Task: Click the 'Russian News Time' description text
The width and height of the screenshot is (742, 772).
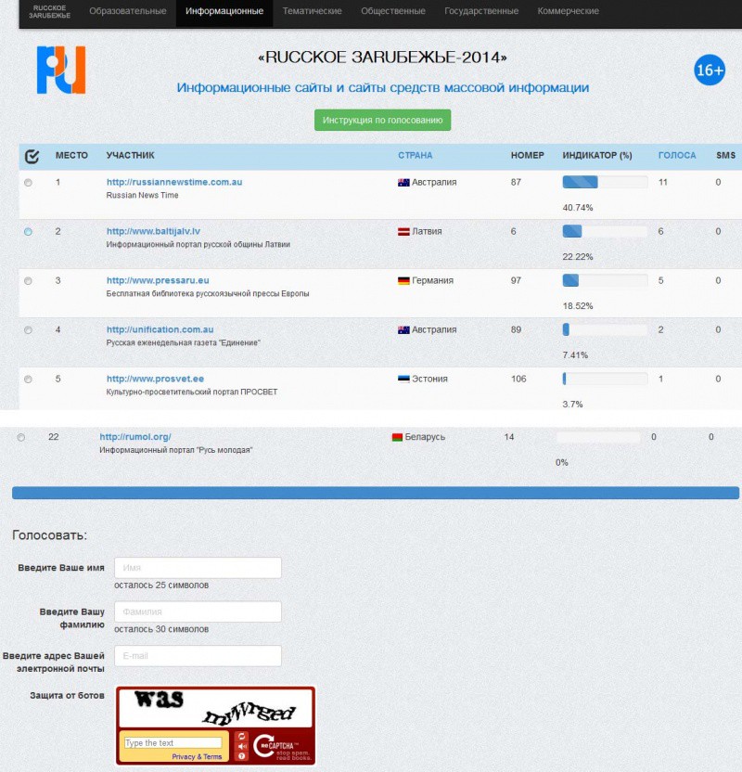Action: point(142,196)
